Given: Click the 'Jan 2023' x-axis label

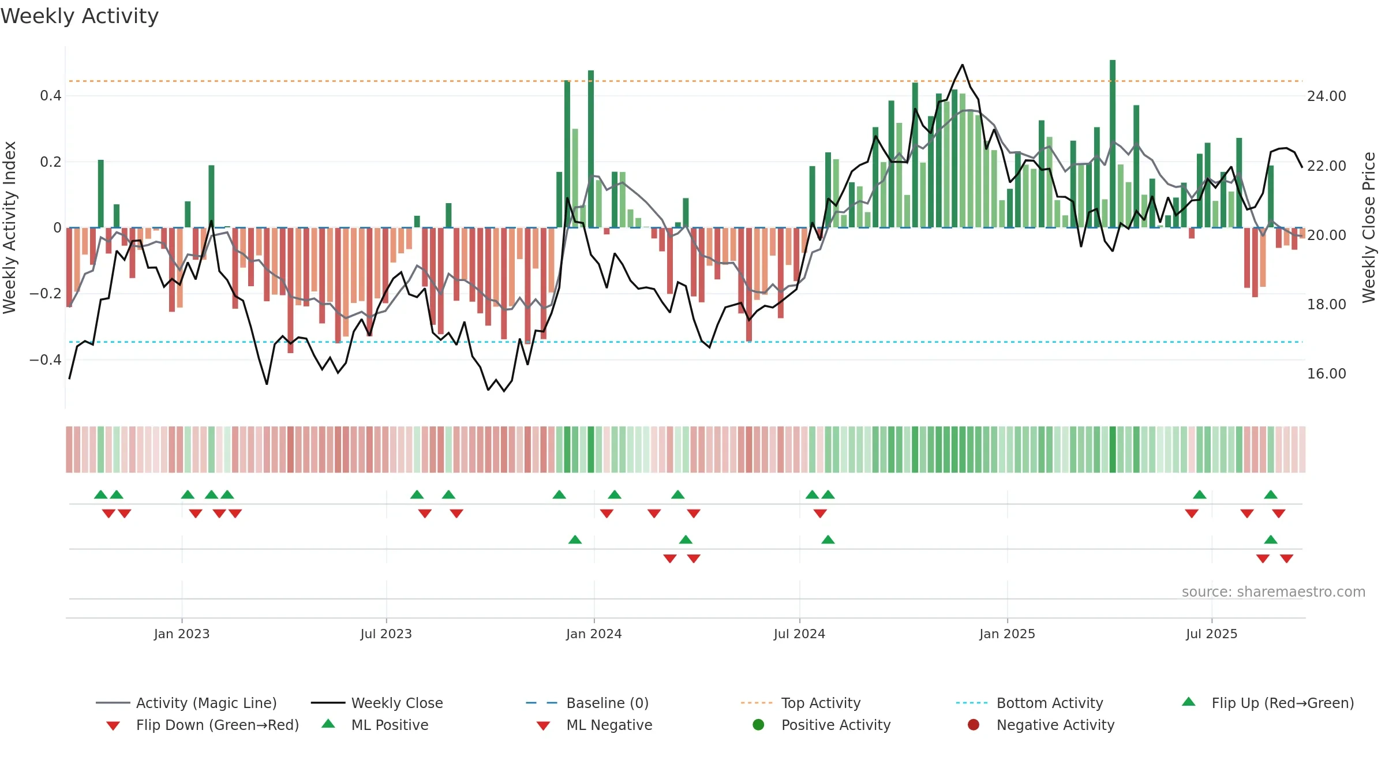Looking at the screenshot, I should 182,634.
